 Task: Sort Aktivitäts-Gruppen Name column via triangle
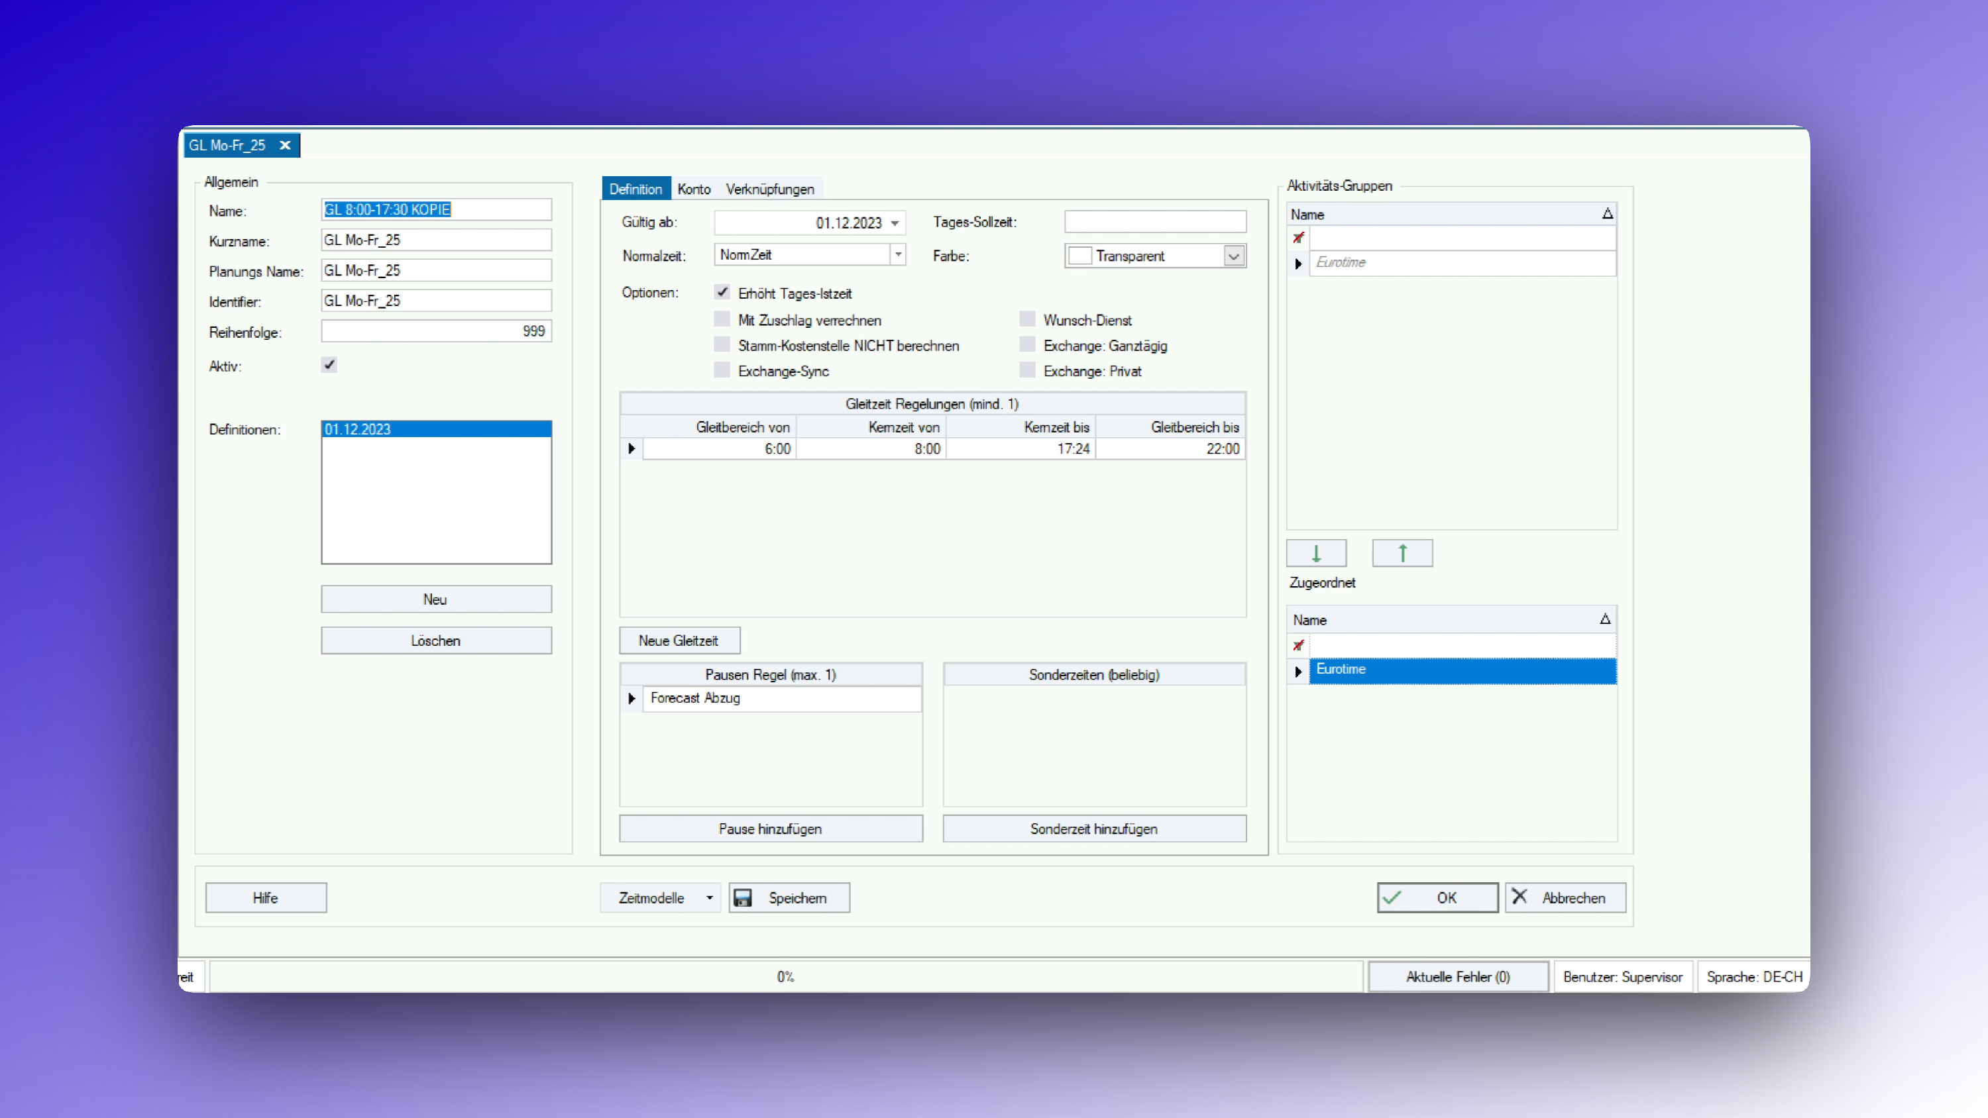[x=1607, y=214]
